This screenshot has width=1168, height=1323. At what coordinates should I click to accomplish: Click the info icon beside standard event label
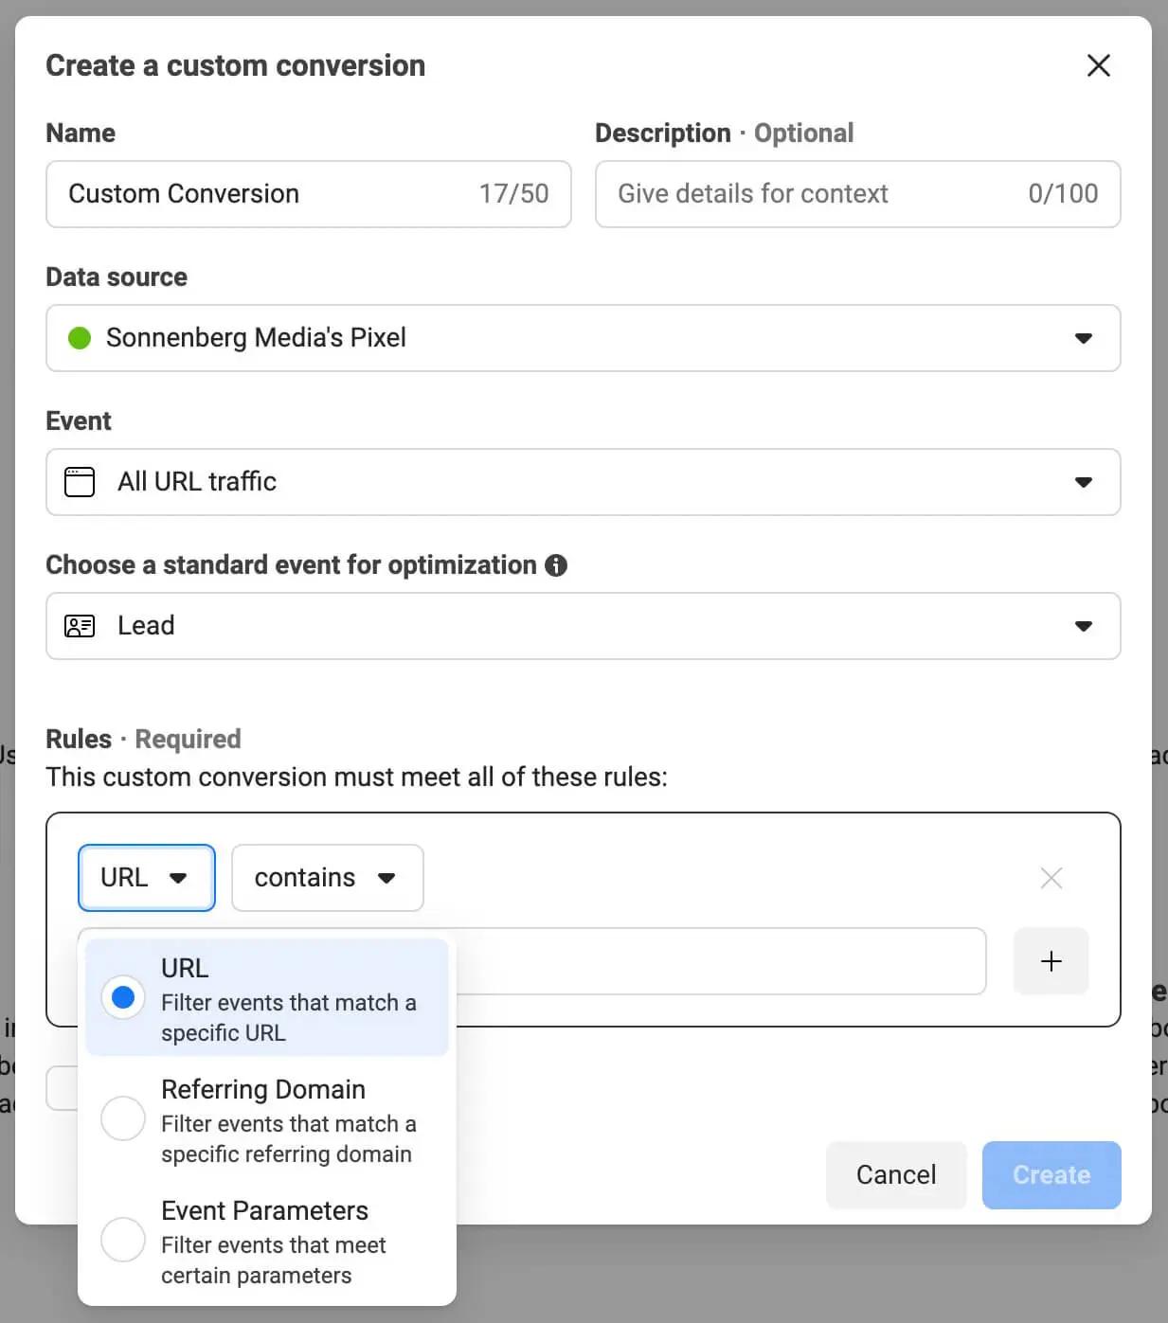click(556, 565)
